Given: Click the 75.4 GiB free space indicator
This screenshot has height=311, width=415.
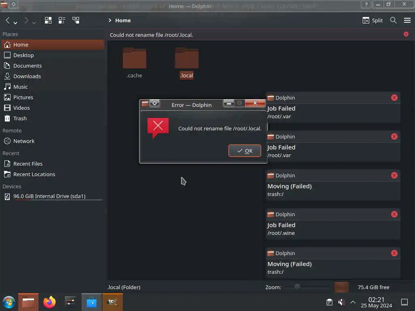Looking at the screenshot, I should (x=373, y=288).
